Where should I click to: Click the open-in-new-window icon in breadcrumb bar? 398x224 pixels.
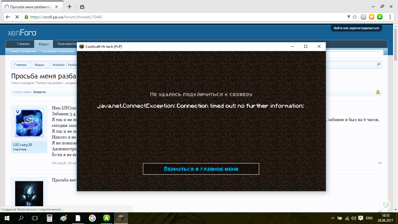378,64
